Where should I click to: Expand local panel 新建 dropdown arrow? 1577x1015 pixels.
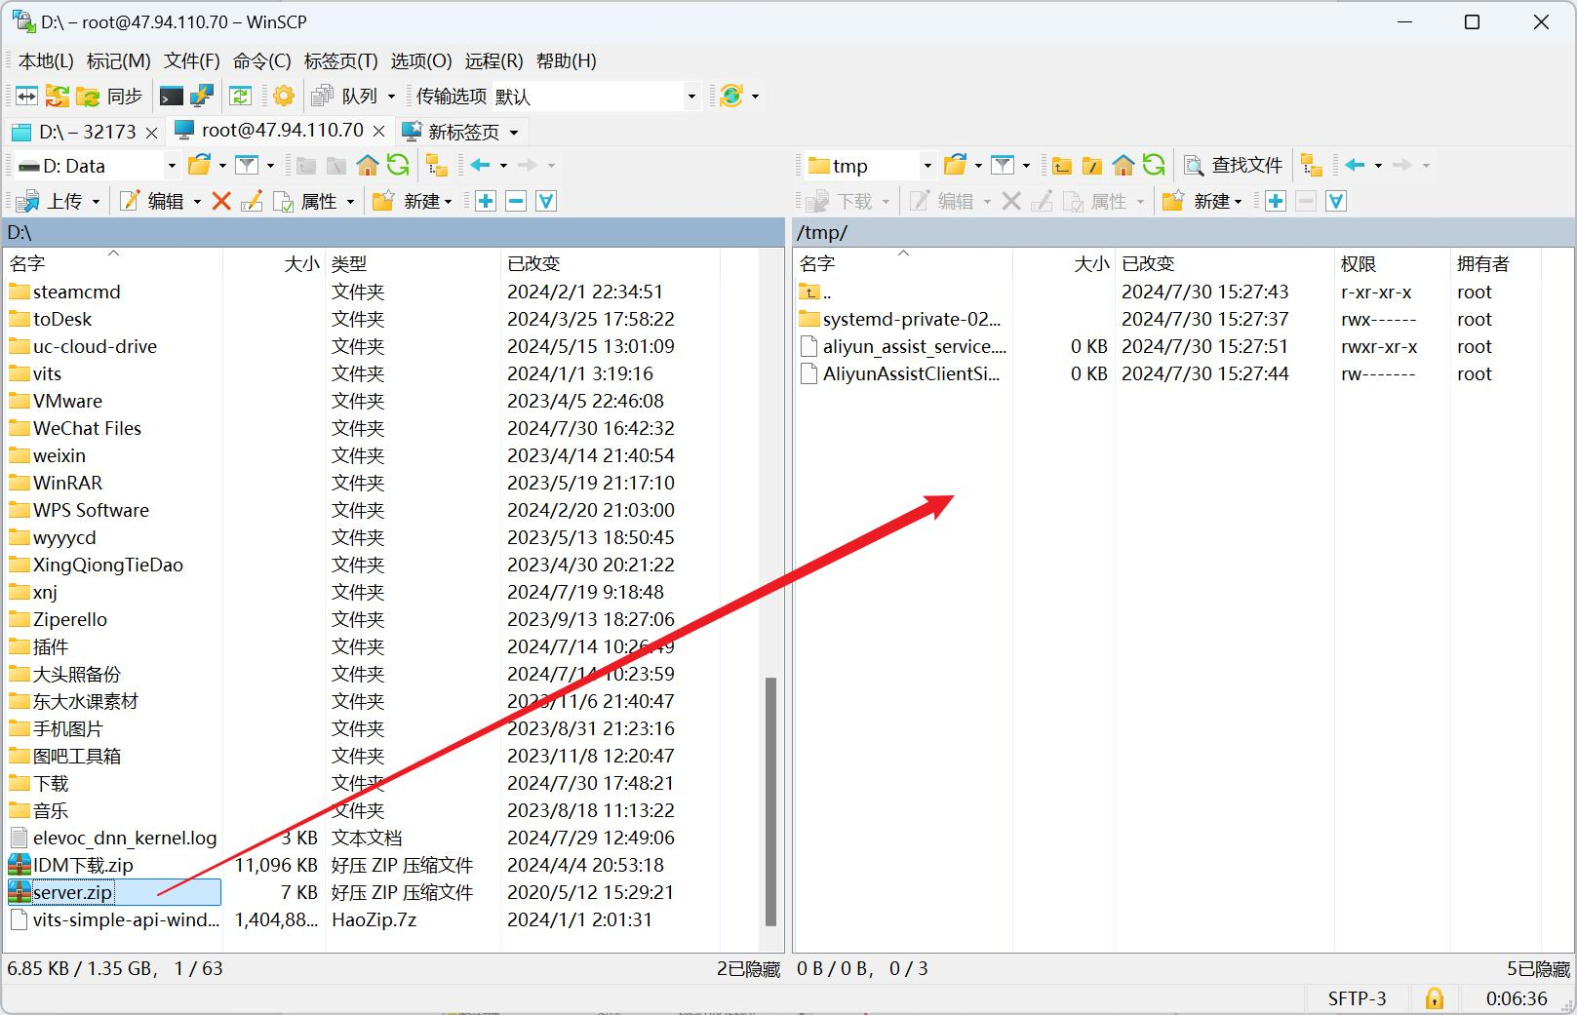click(448, 202)
